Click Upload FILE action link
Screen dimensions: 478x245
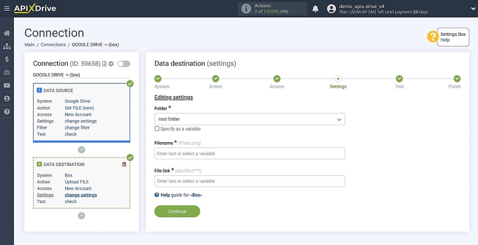pos(77,182)
